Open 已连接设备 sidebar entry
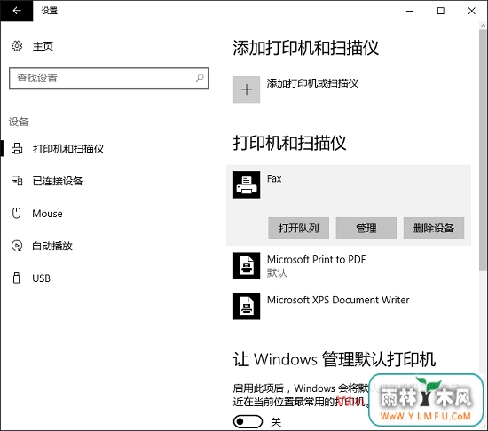The image size is (488, 431). 58,181
